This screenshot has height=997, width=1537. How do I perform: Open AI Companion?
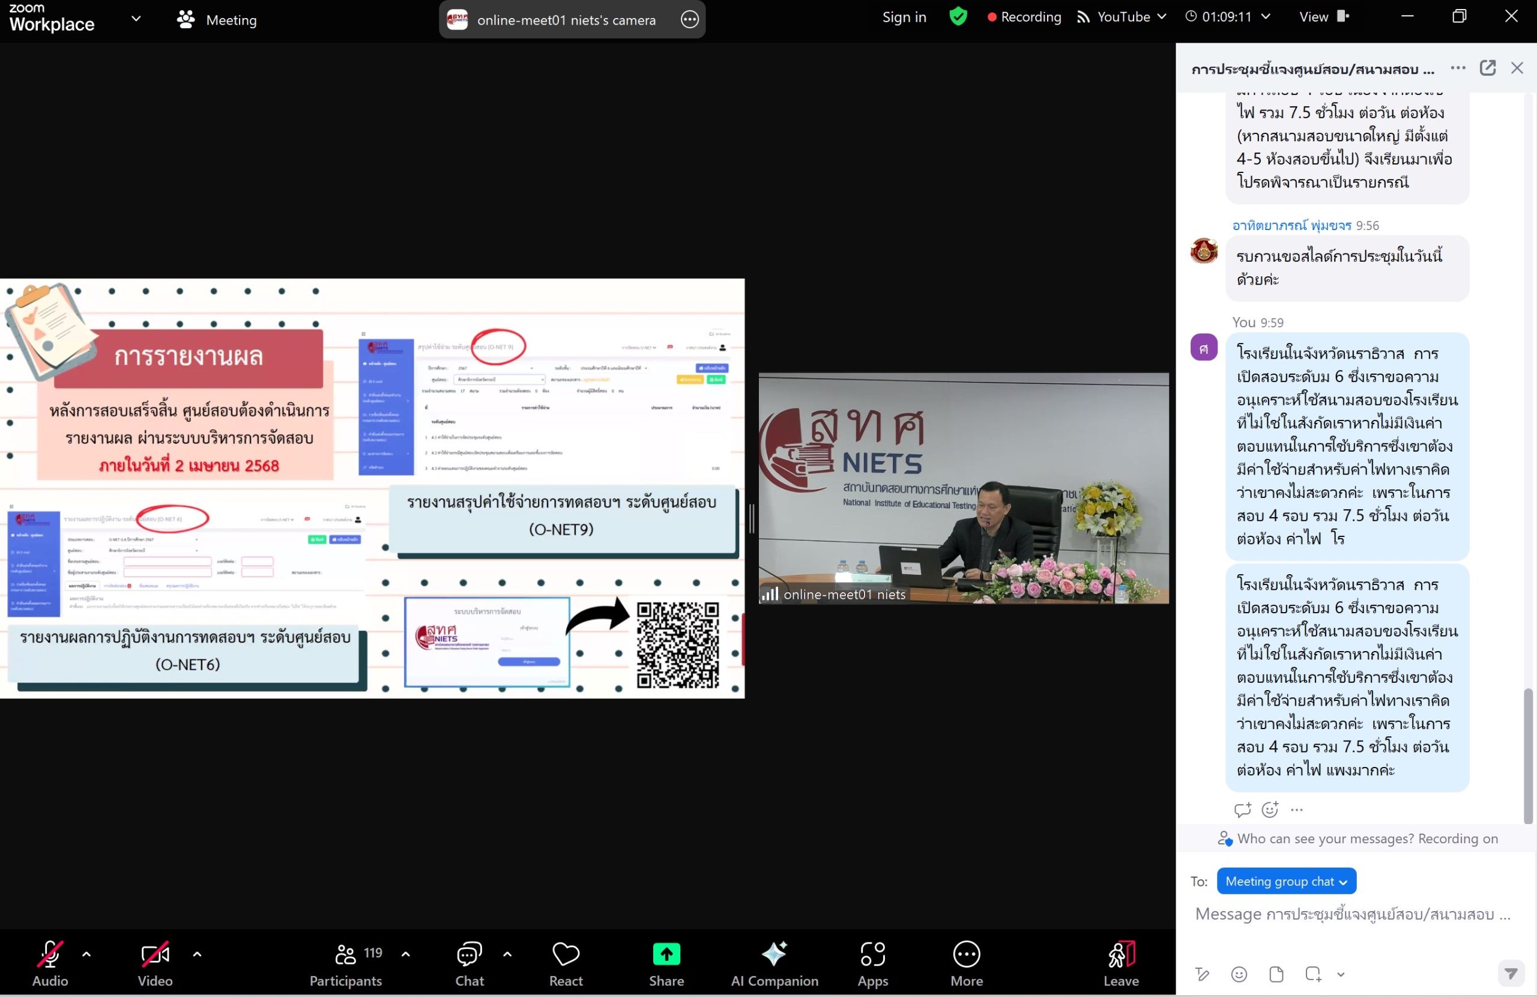click(775, 963)
